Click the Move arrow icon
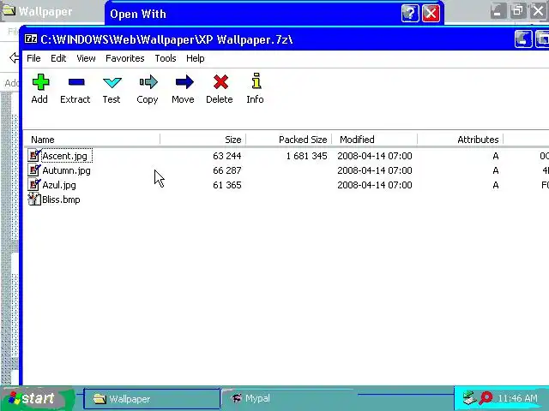The width and height of the screenshot is (549, 411). point(184,82)
